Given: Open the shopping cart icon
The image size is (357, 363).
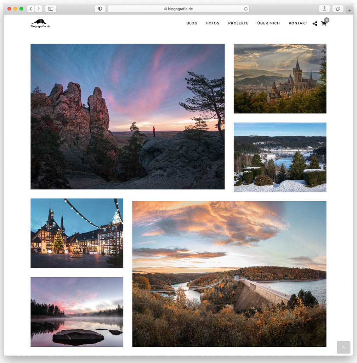Looking at the screenshot, I should click(x=324, y=24).
